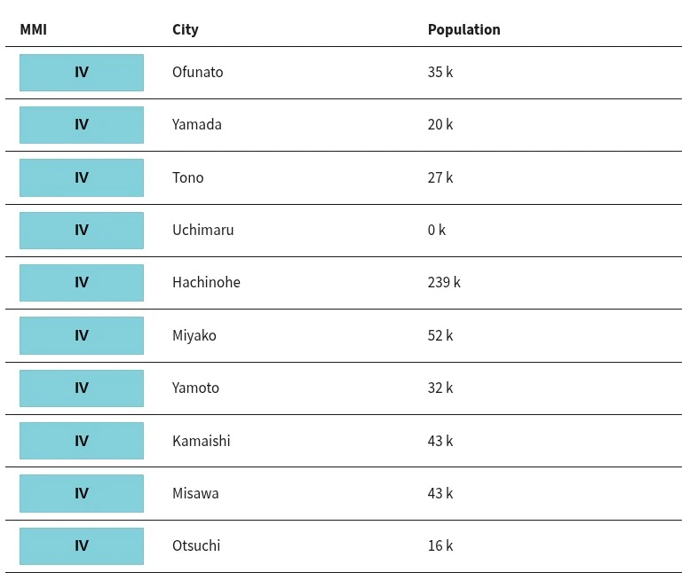This screenshot has width=689, height=588.
Task: Select the Otsuchi city entry
Action: [196, 546]
